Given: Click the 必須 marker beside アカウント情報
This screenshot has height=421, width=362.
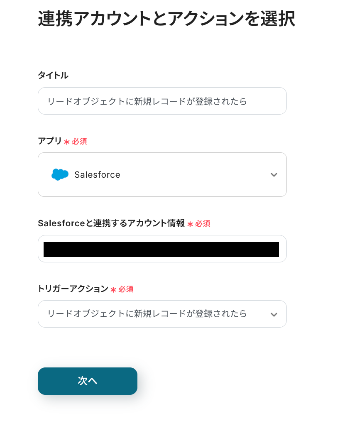Looking at the screenshot, I should (x=203, y=224).
